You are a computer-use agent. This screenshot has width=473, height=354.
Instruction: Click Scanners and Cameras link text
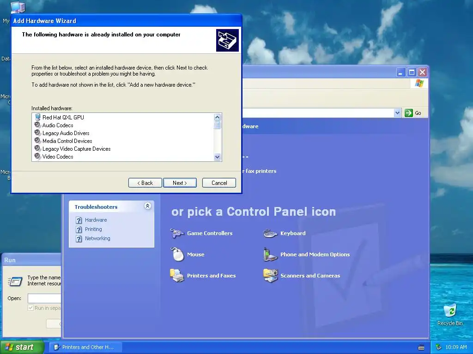[310, 276]
